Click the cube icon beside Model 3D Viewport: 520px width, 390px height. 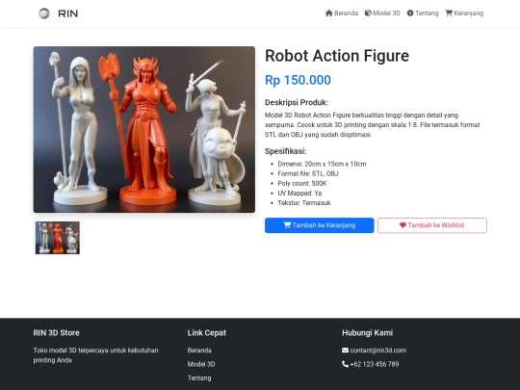(368, 13)
